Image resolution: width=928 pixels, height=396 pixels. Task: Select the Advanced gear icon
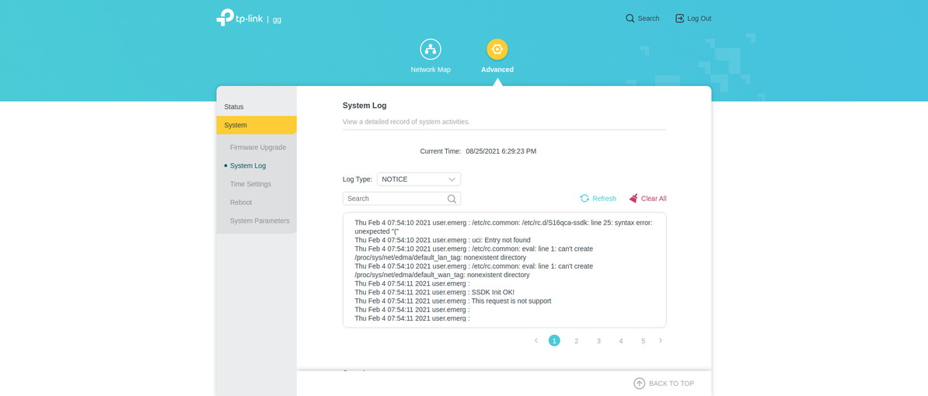[x=497, y=50]
